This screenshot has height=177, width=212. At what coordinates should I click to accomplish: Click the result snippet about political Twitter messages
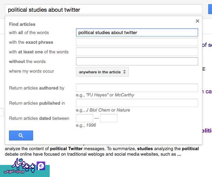click(x=102, y=152)
